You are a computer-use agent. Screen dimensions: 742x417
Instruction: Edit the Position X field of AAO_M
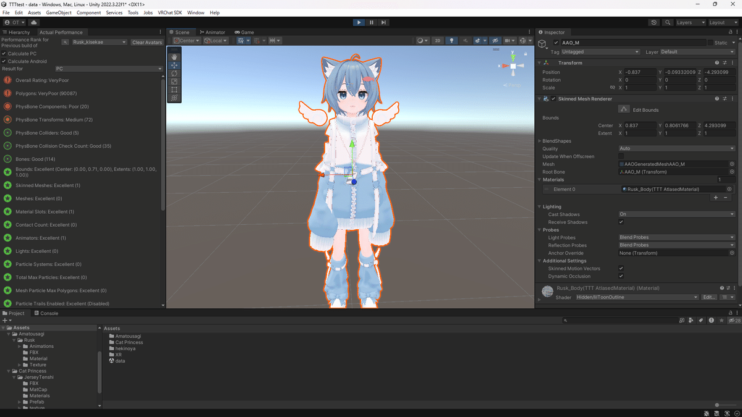[640, 72]
